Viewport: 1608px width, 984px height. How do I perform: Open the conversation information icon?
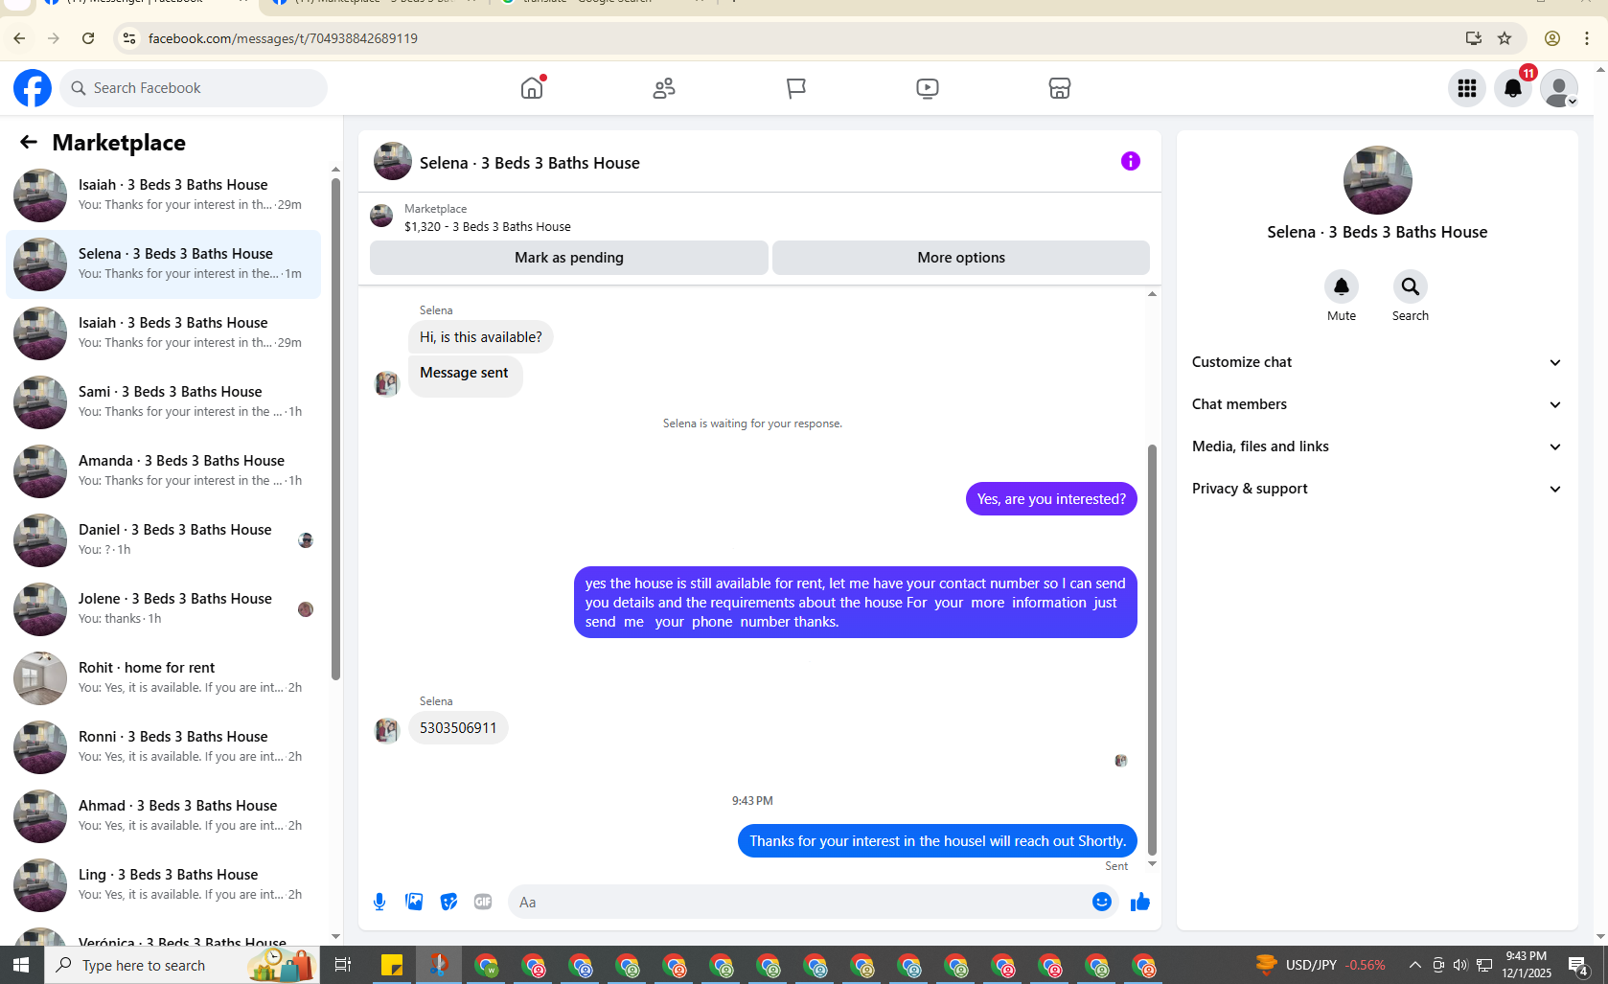click(x=1131, y=161)
